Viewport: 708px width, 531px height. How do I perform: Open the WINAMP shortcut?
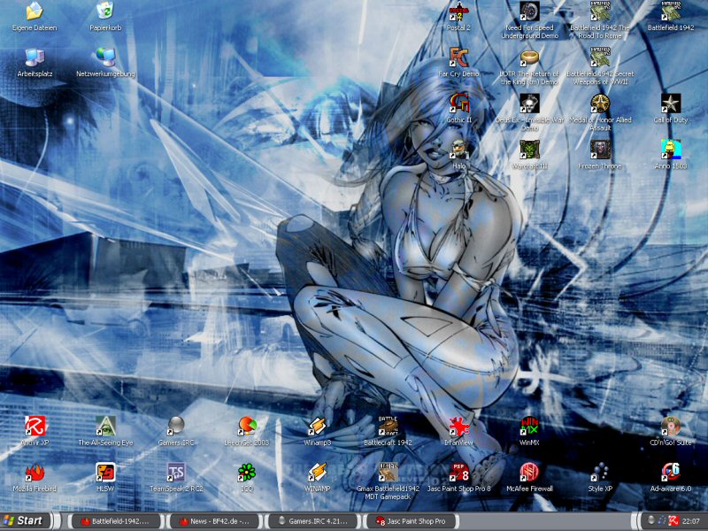[317, 473]
